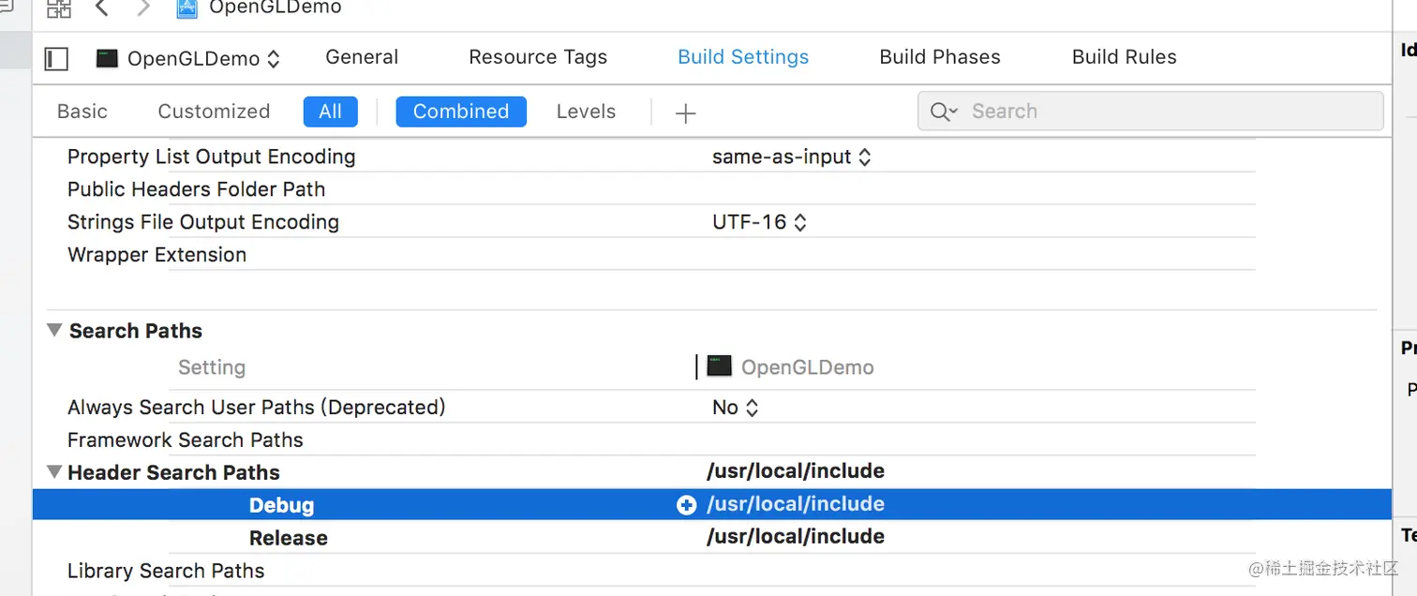The image size is (1417, 596).
Task: Toggle the project and targets list sidebar
Action: click(x=56, y=58)
